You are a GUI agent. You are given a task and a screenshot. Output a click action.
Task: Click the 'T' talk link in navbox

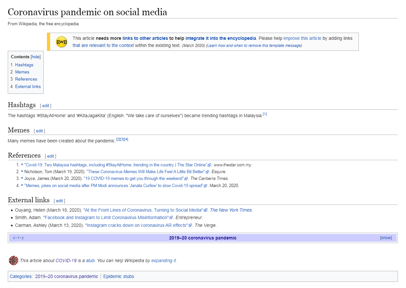click(x=18, y=238)
